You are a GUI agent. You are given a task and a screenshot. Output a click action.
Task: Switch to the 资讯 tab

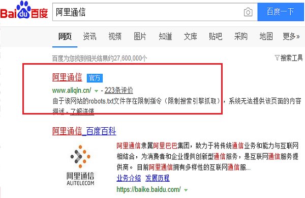(89, 37)
